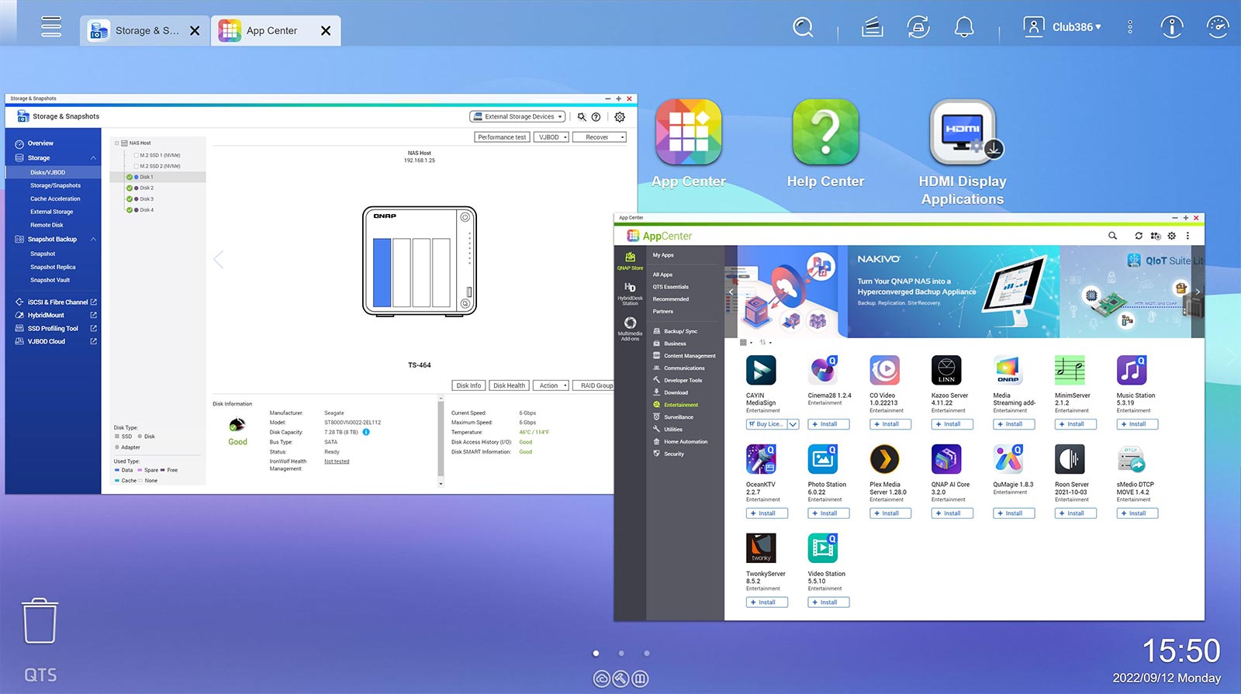The height and width of the screenshot is (694, 1241).
Task: Click the Roon Server app icon
Action: click(1070, 459)
